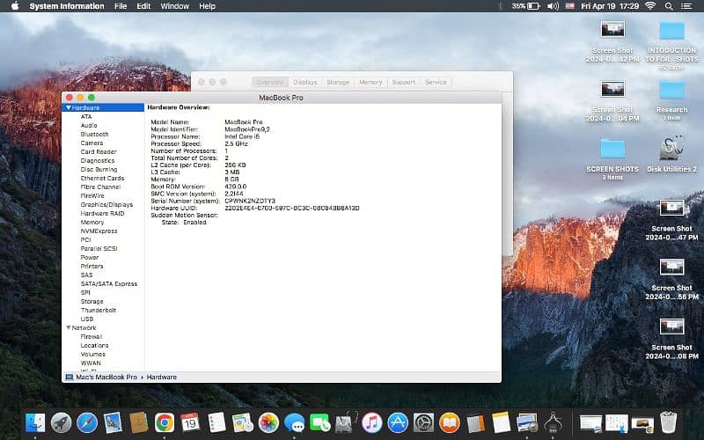This screenshot has width=704, height=440.
Task: Open the File menu
Action: [x=121, y=6]
